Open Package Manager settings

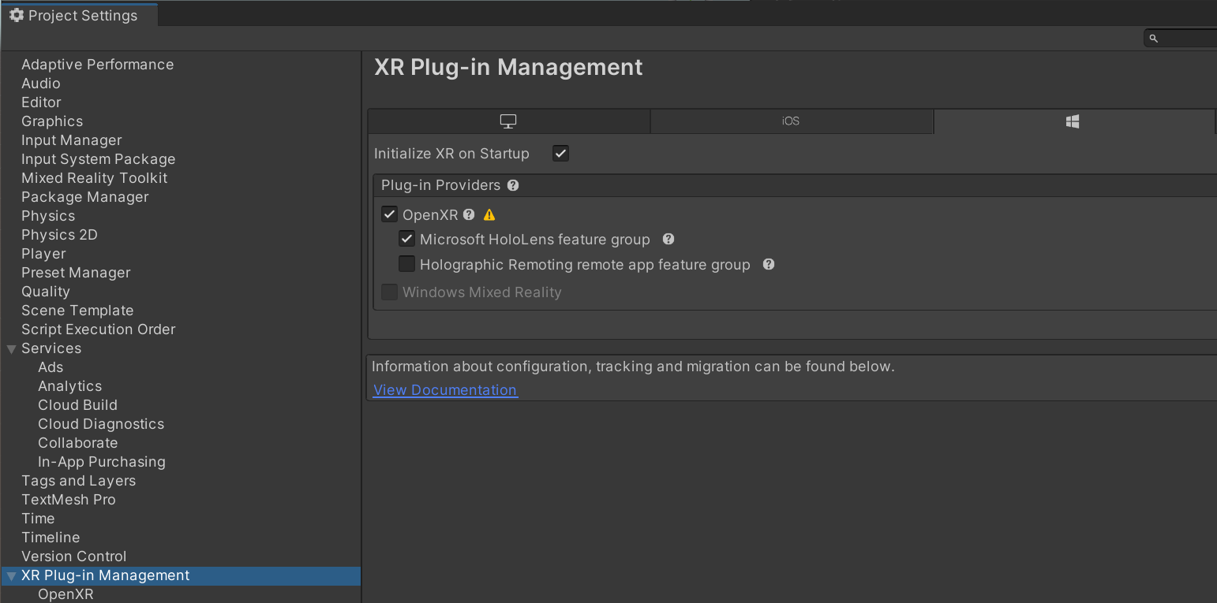tap(85, 197)
